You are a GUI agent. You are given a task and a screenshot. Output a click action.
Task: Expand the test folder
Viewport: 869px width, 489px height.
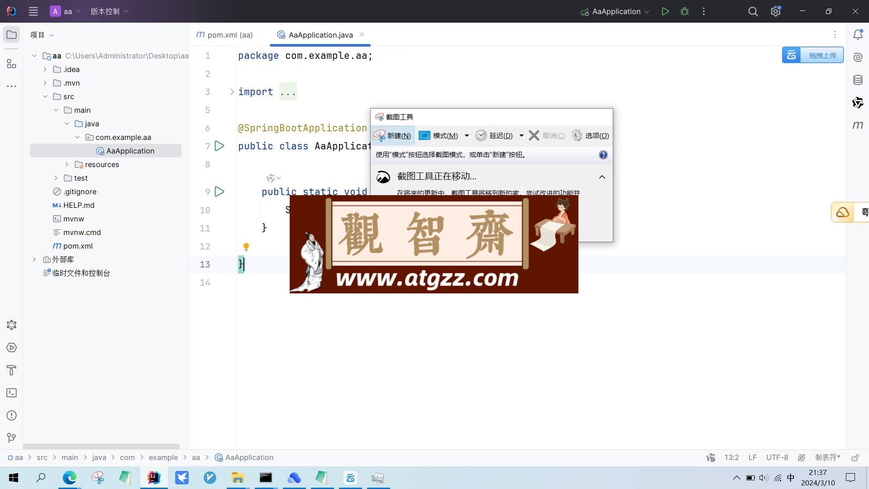(x=56, y=178)
